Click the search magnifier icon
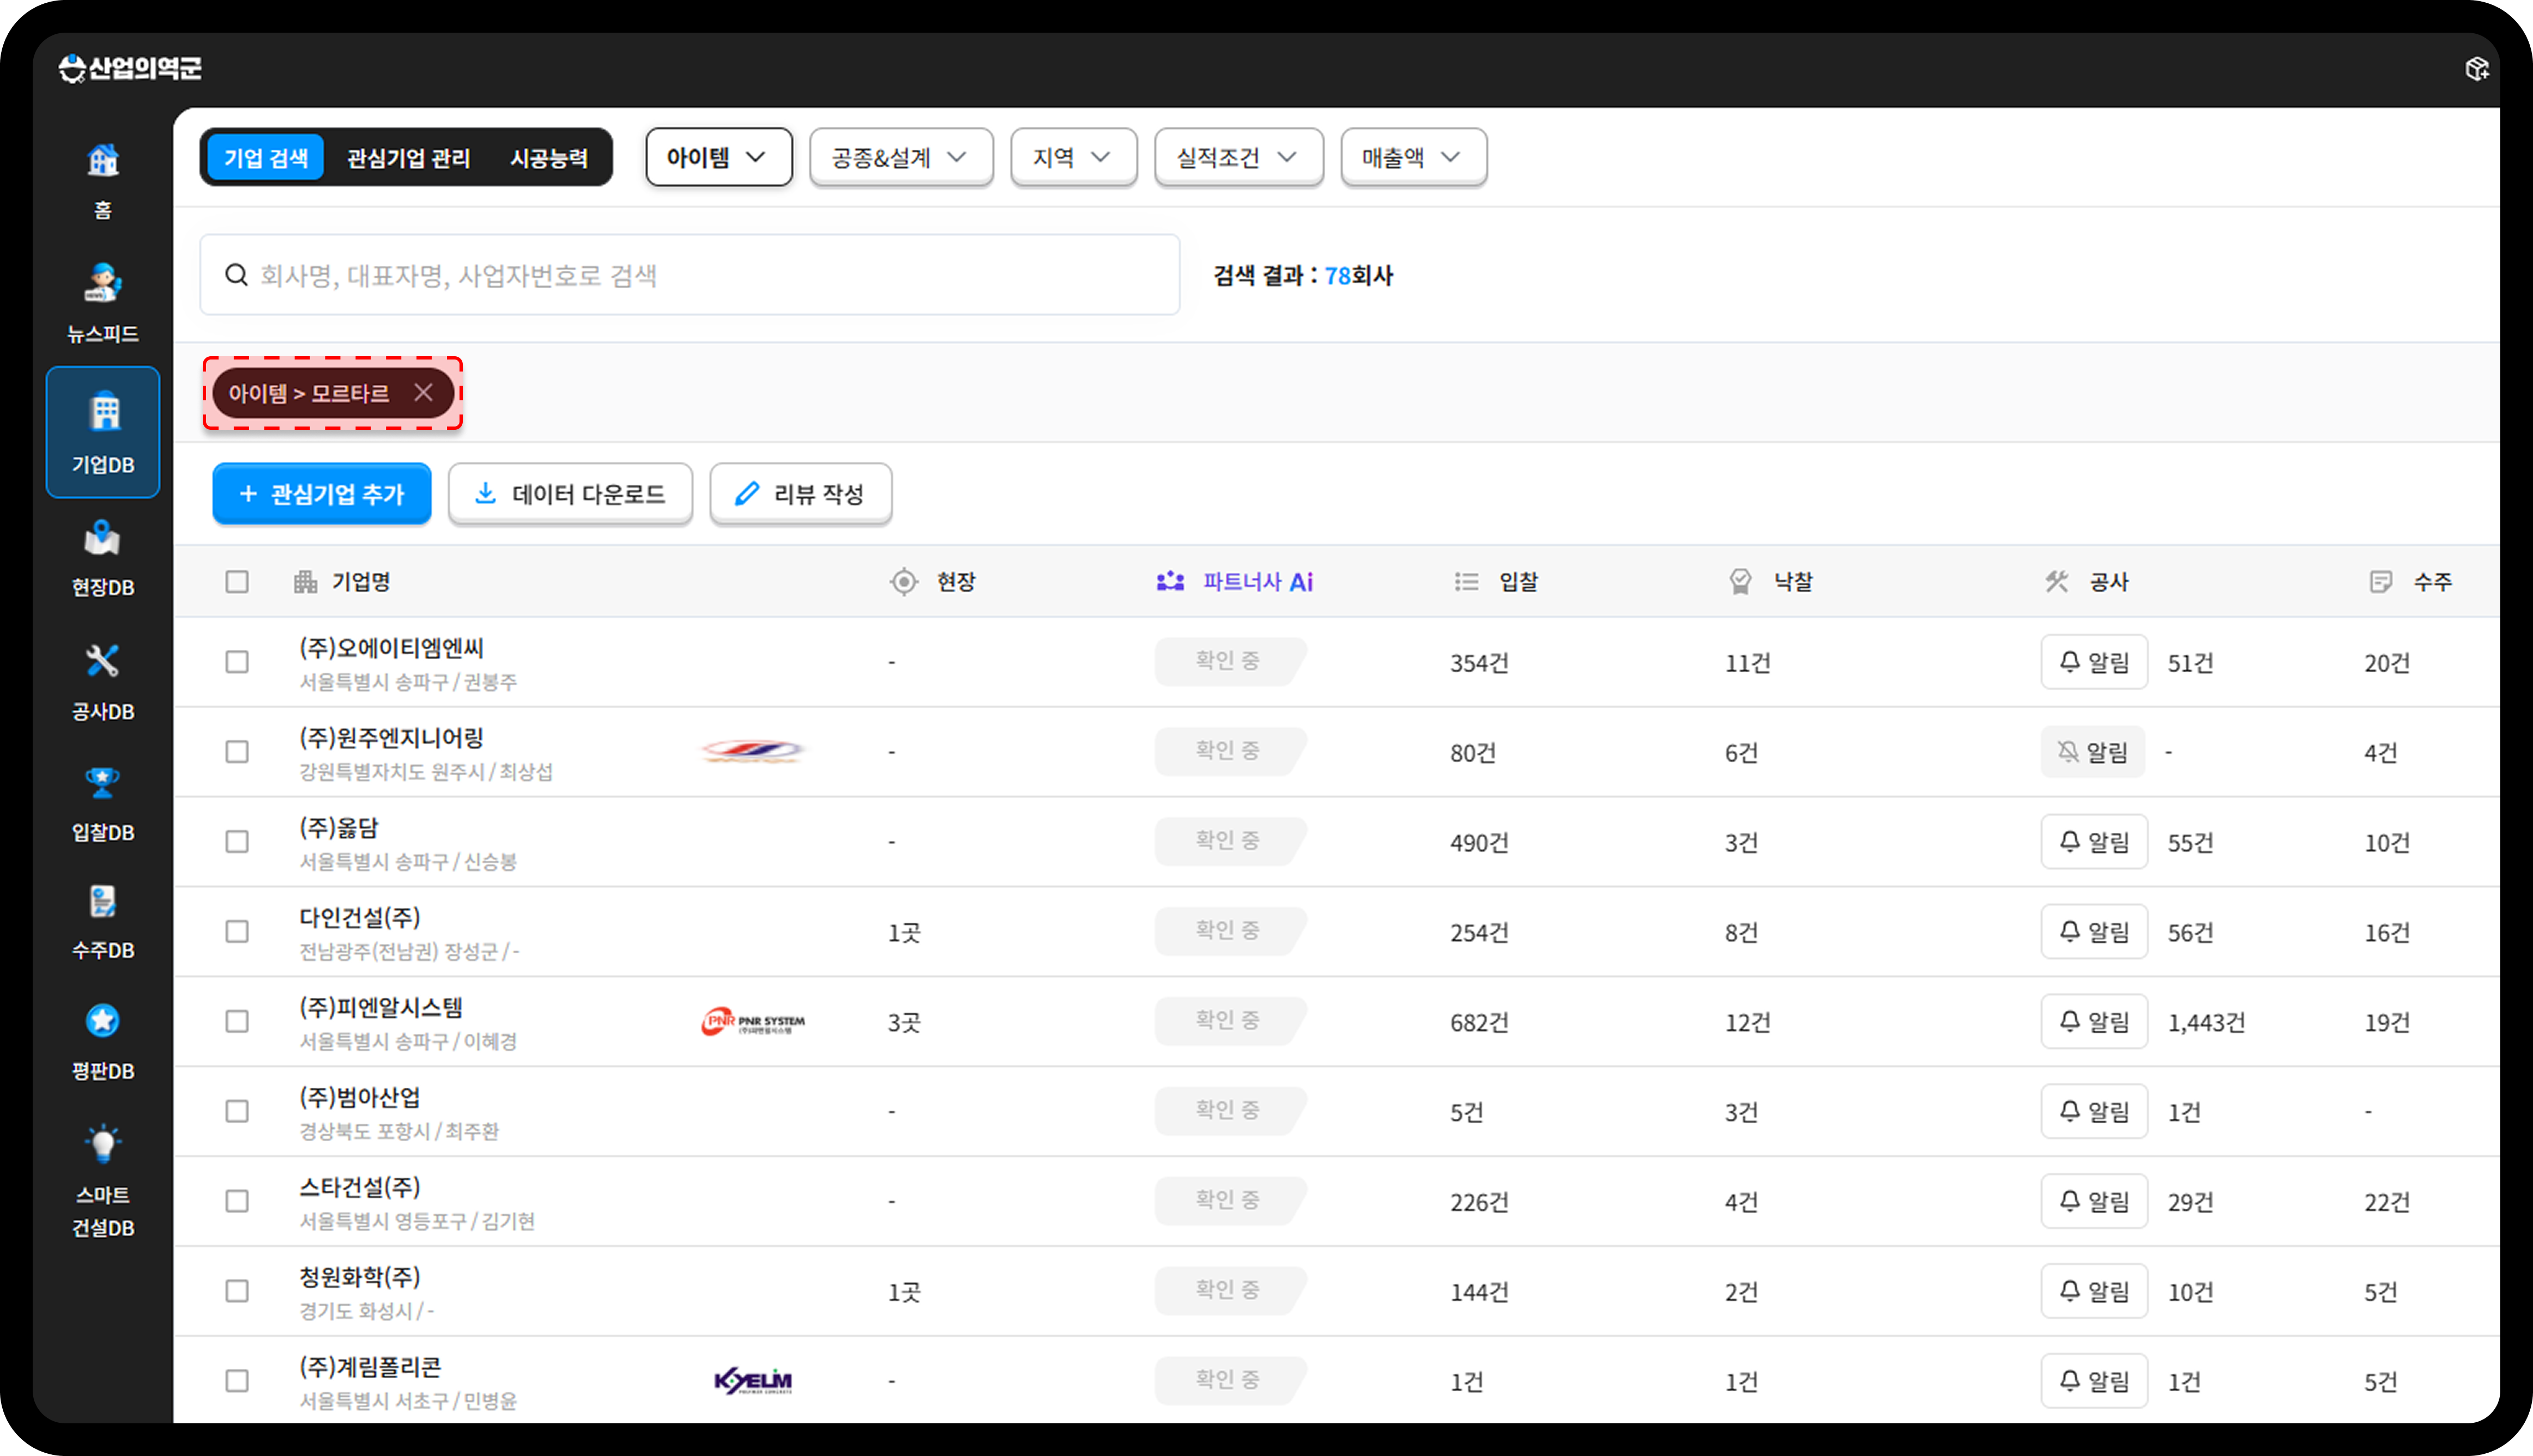The width and height of the screenshot is (2533, 1456). (x=236, y=275)
